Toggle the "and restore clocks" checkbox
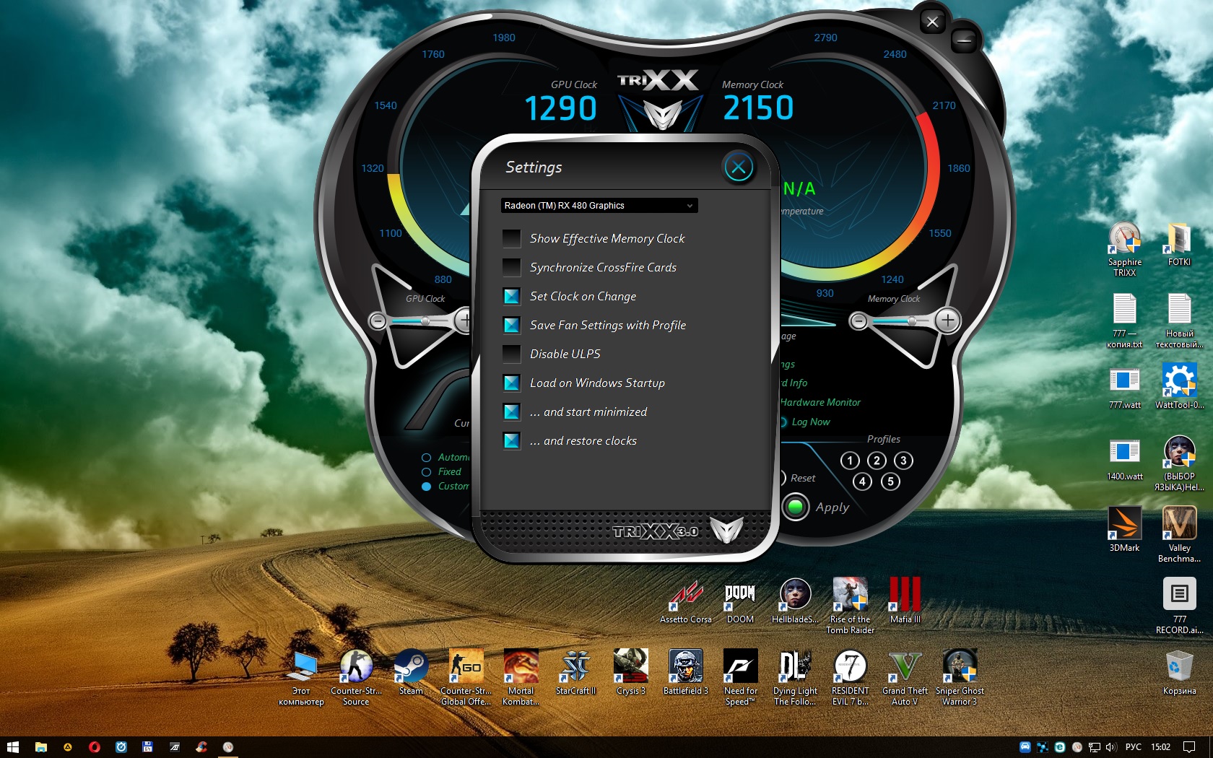Viewport: 1213px width, 758px height. pyautogui.click(x=511, y=440)
